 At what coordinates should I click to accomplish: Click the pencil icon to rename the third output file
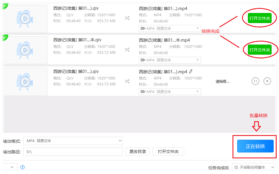[x=191, y=71]
